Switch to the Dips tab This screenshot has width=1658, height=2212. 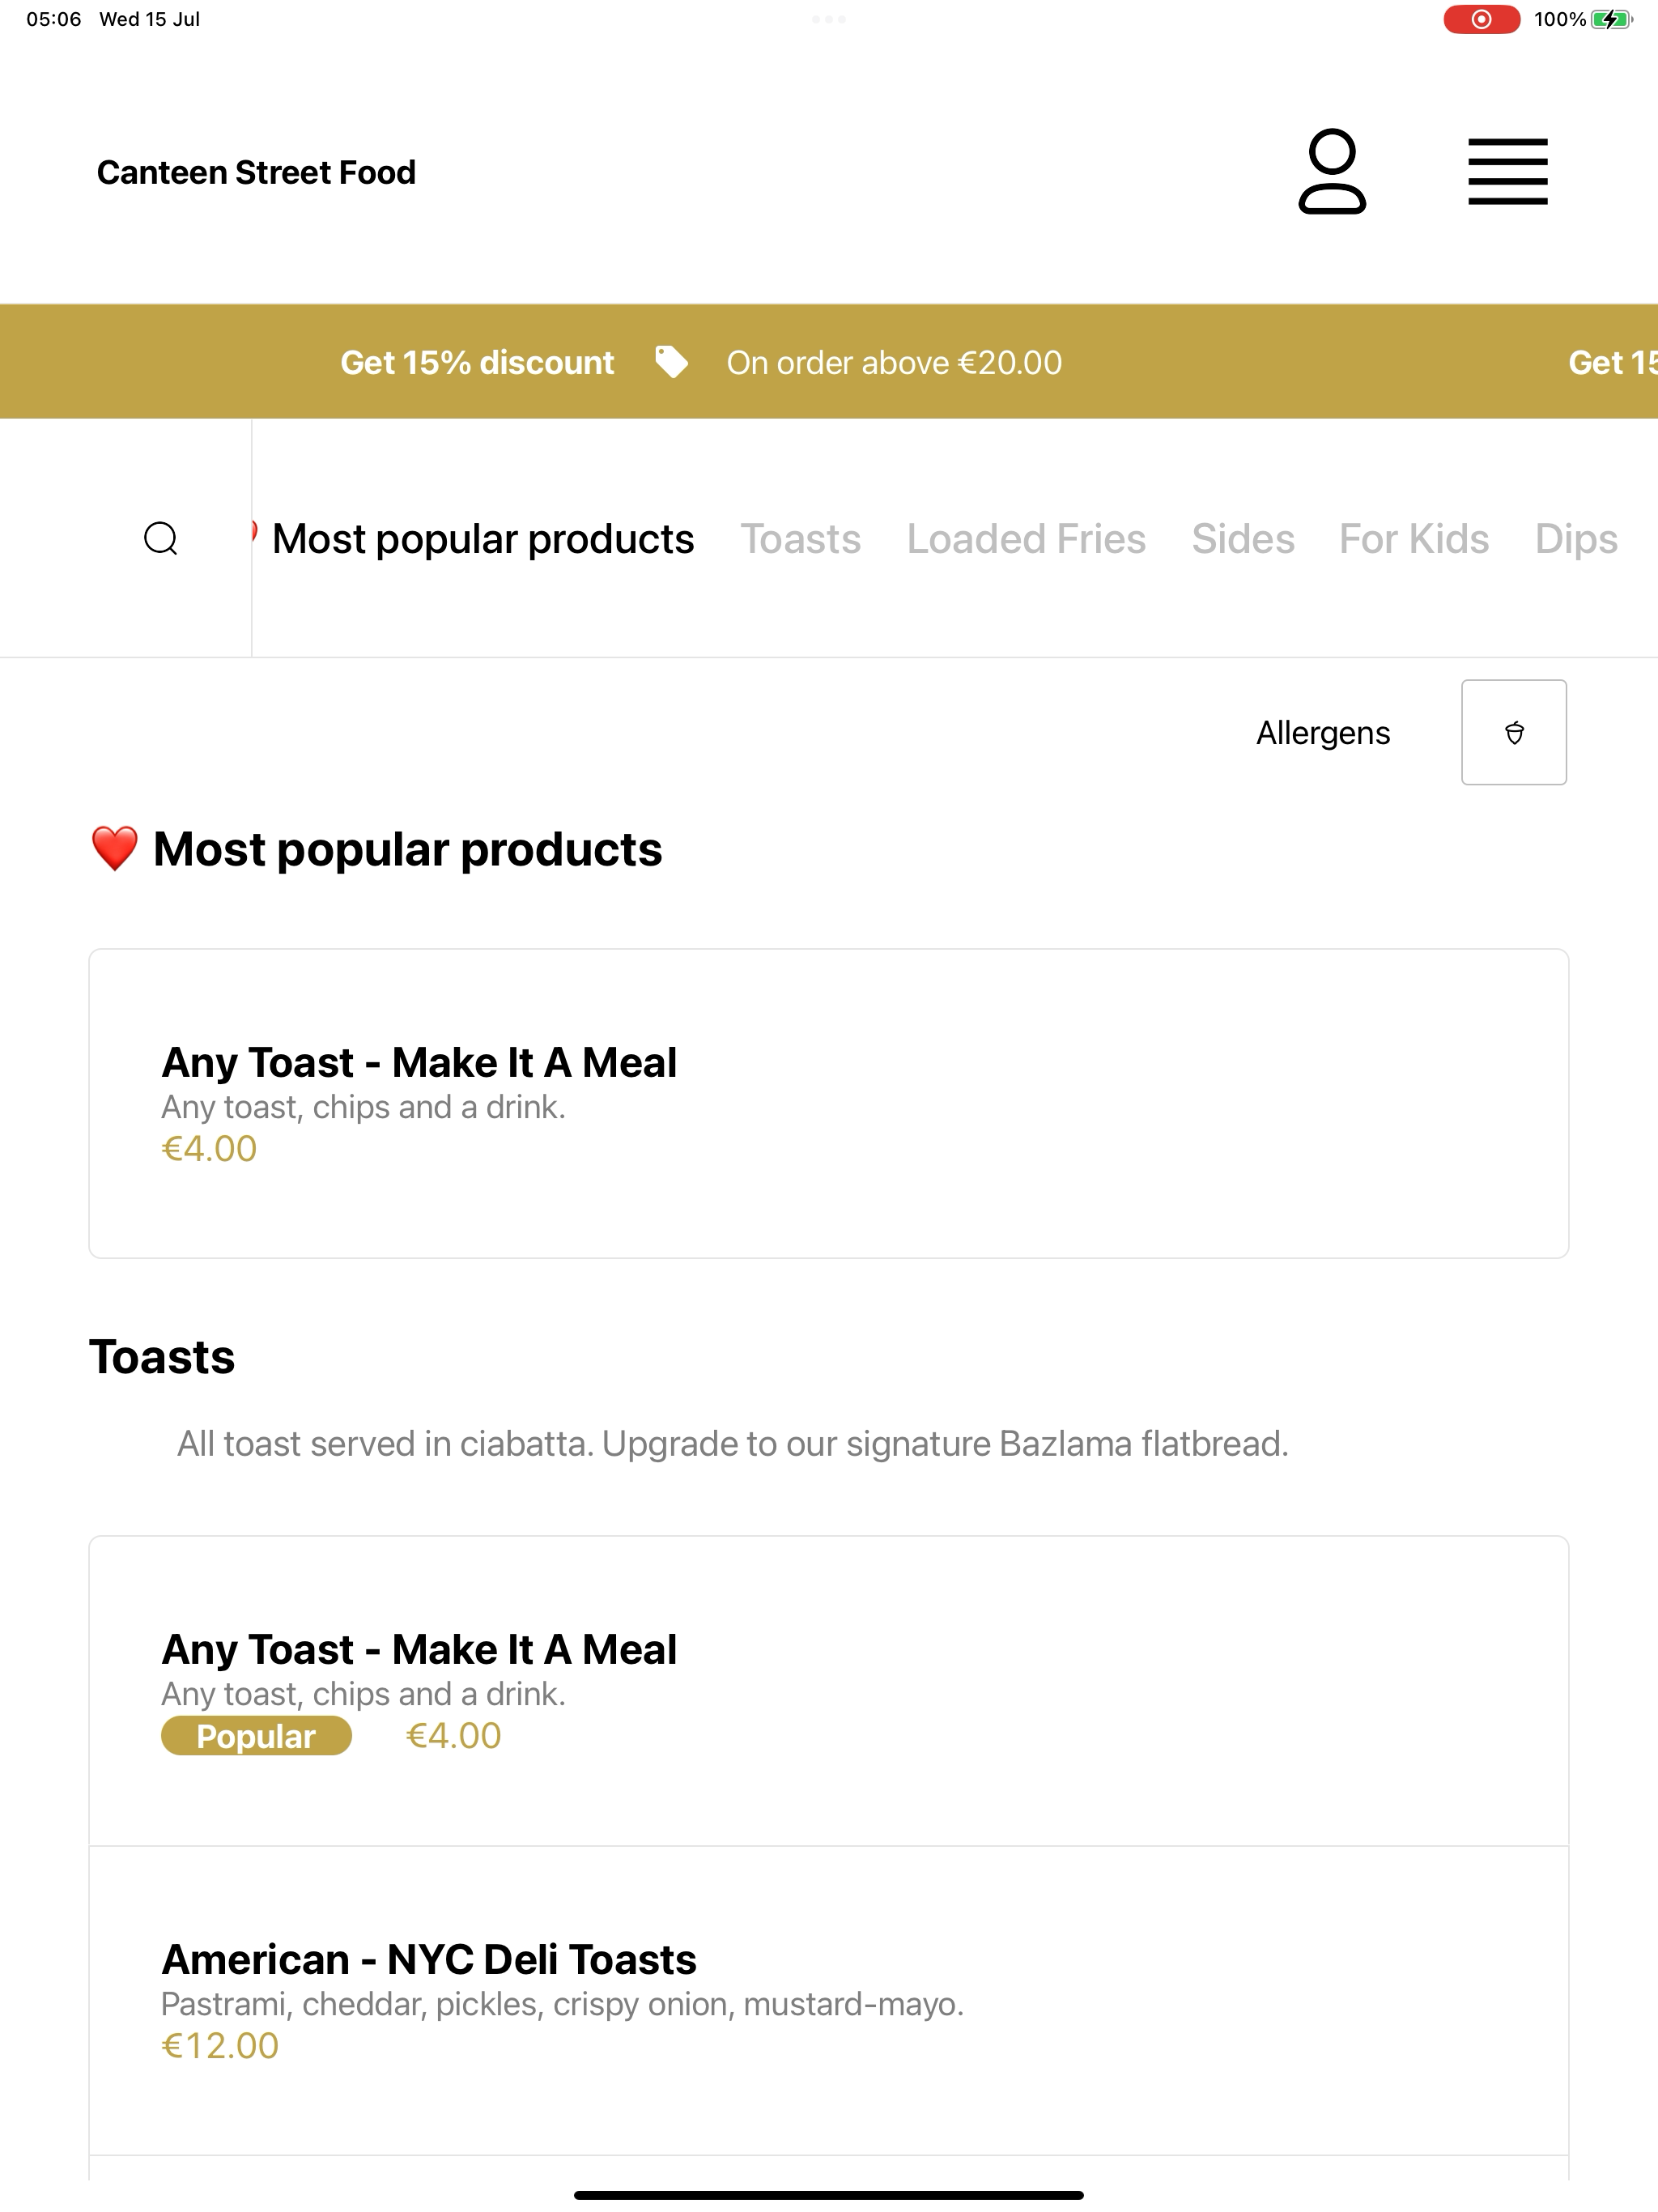tap(1576, 538)
